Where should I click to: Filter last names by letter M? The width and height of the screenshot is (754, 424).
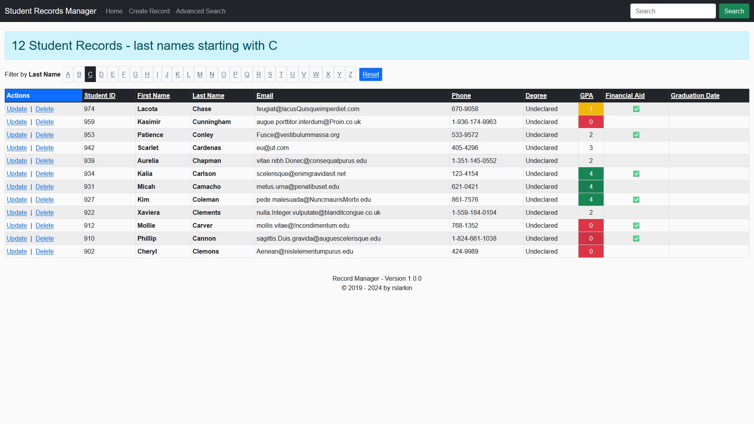(x=200, y=75)
